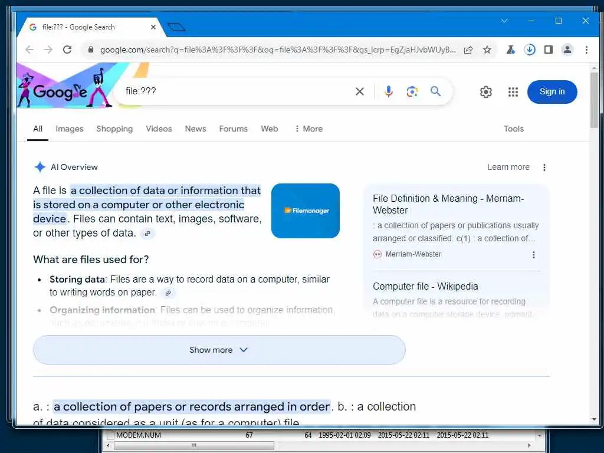Expand the More search filters menu
Screen dimensions: 604x453
308,129
